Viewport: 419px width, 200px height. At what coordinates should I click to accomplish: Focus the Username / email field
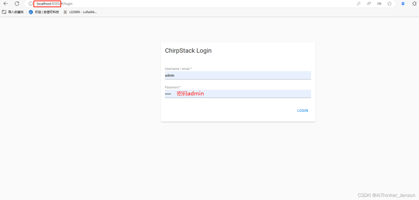point(238,75)
